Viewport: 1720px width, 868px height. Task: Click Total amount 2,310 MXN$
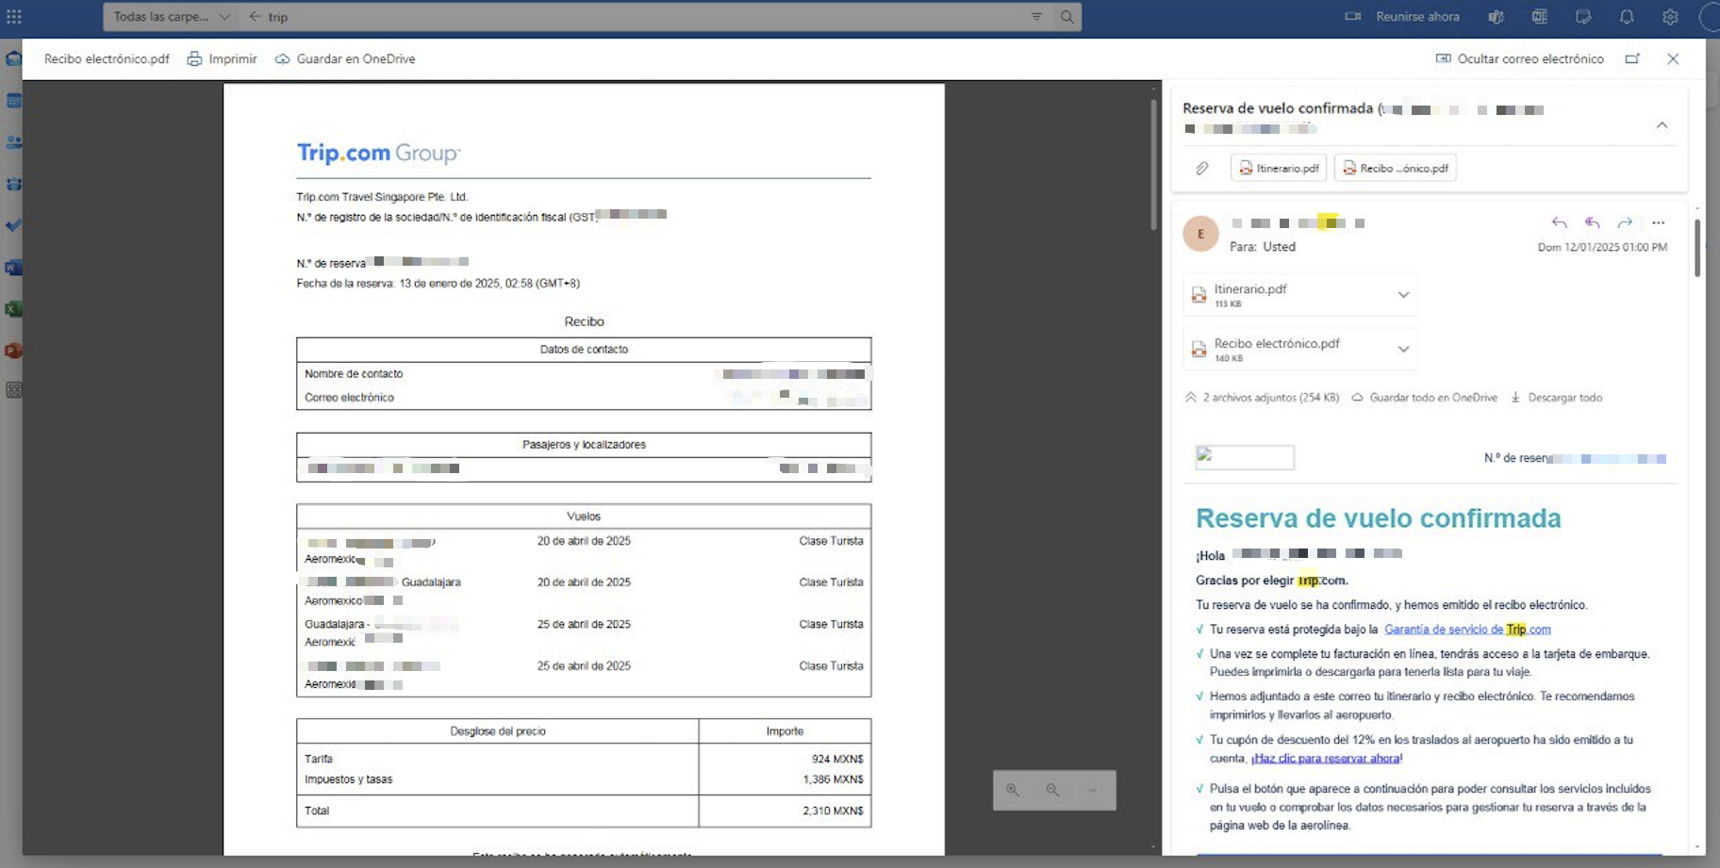click(x=833, y=811)
